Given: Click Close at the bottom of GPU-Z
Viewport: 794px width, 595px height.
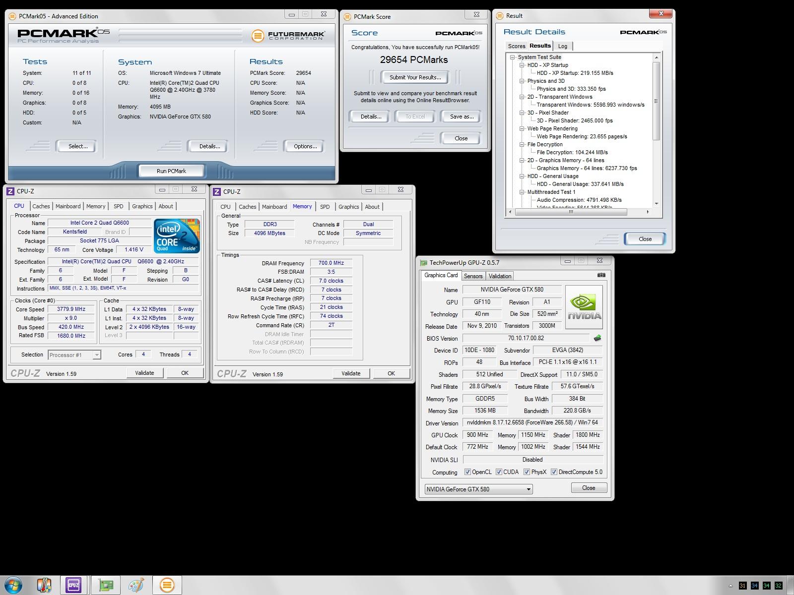Looking at the screenshot, I should coord(589,488).
